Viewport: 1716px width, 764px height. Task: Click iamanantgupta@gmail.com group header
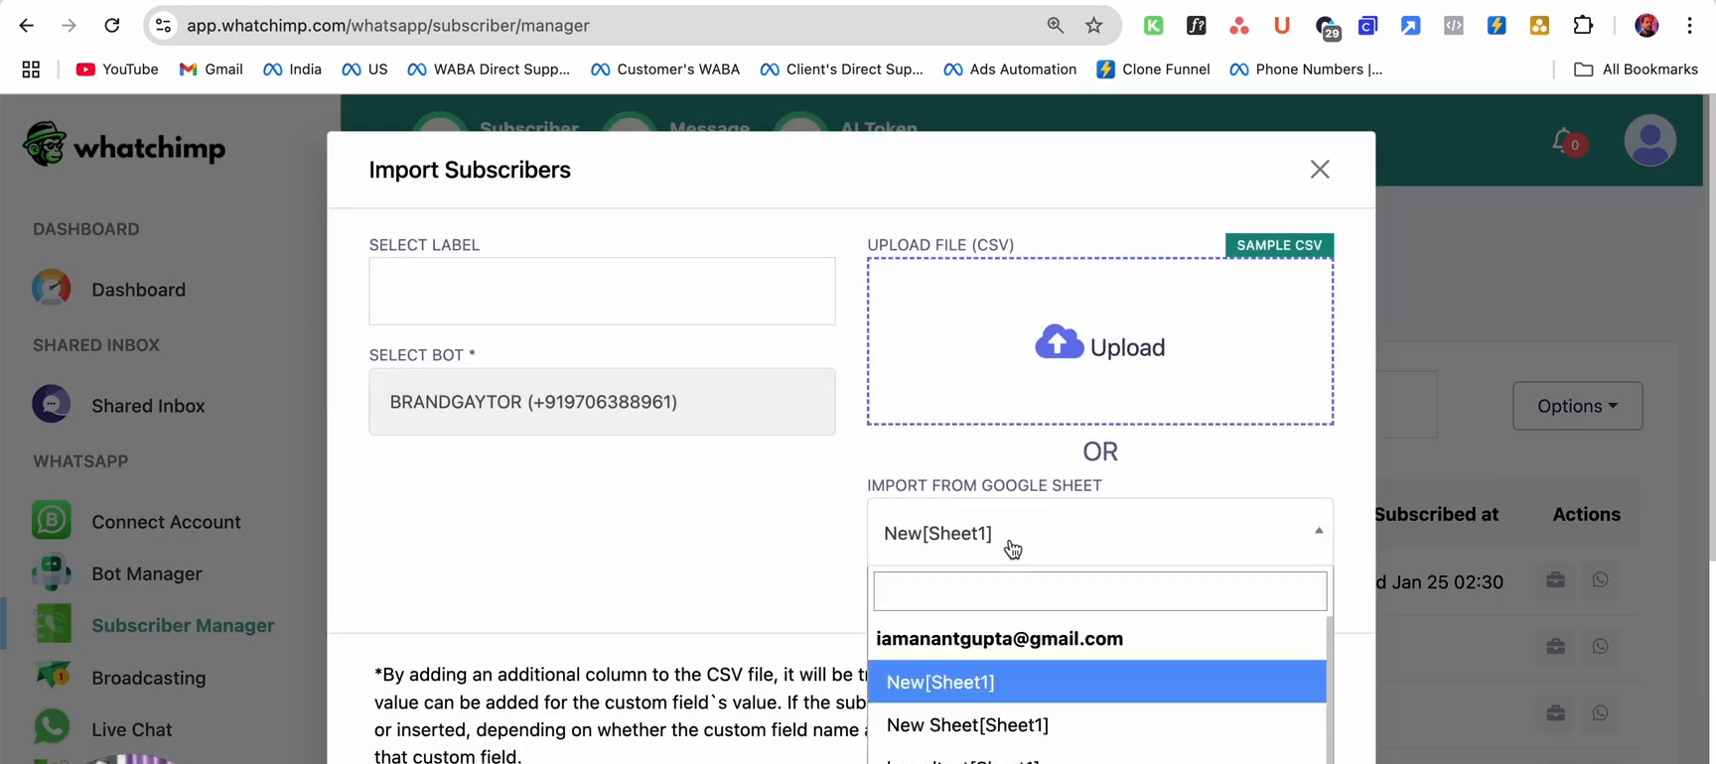tap(999, 639)
